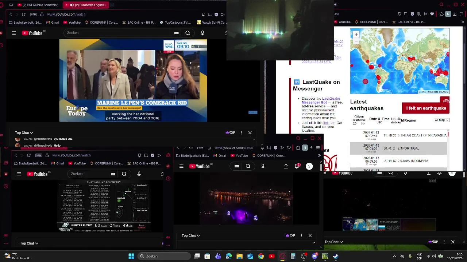Image resolution: width=467 pixels, height=262 pixels.
Task: Open Gmail bookmark in Euronews window
Action: tap(53, 23)
